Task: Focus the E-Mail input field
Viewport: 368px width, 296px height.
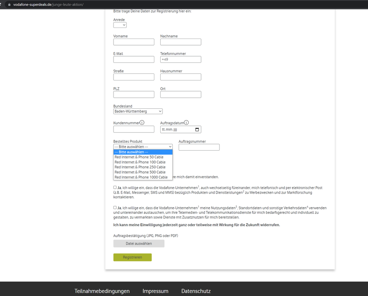Action: click(x=134, y=59)
